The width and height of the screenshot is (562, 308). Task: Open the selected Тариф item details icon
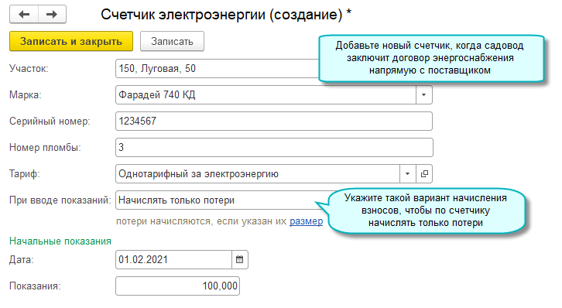424,174
